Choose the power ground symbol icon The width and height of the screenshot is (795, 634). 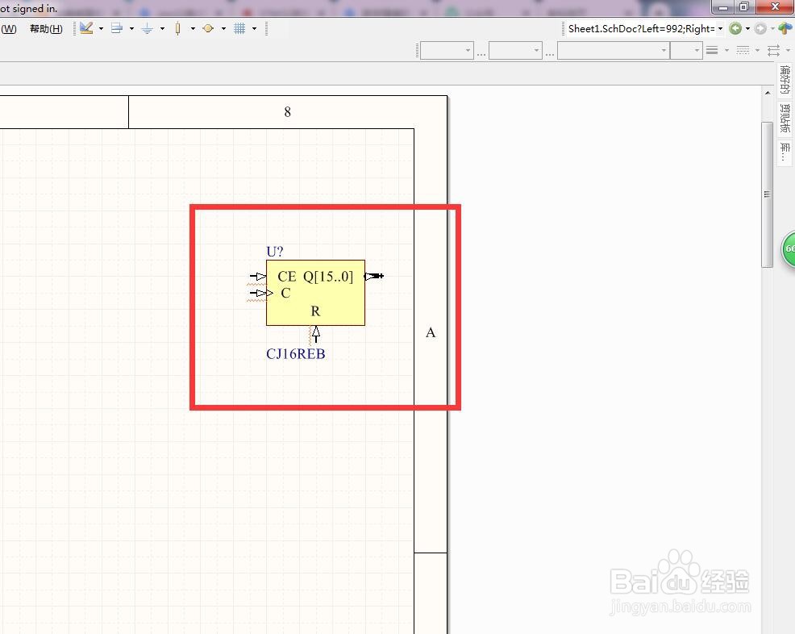pyautogui.click(x=147, y=28)
